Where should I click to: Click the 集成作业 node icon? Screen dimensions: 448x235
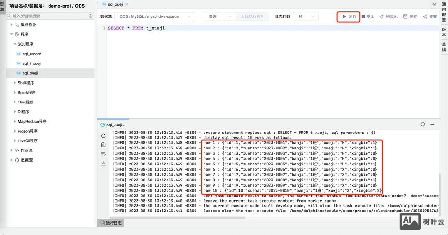pyautogui.click(x=17, y=25)
